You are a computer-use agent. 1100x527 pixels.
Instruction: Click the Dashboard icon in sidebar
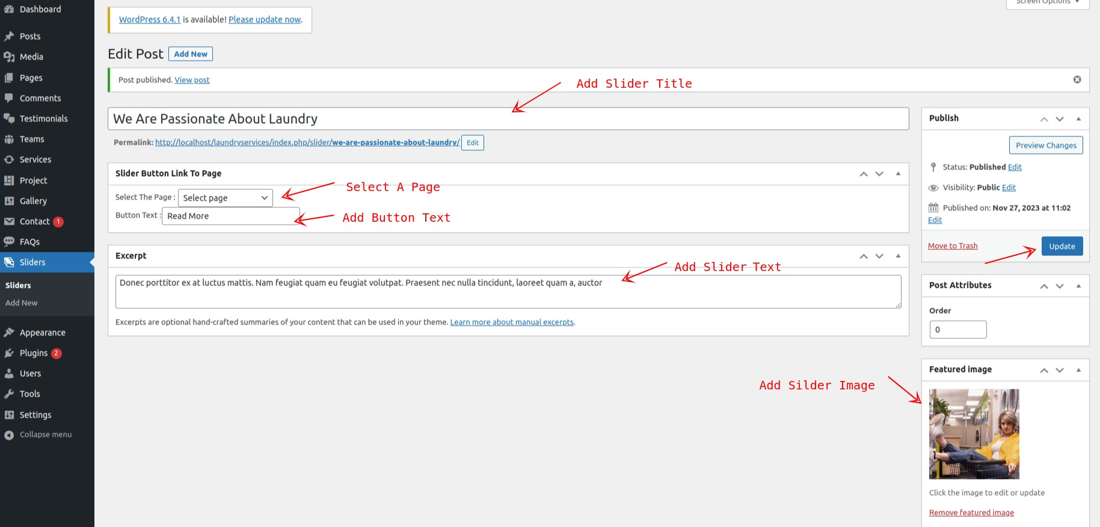click(x=9, y=10)
